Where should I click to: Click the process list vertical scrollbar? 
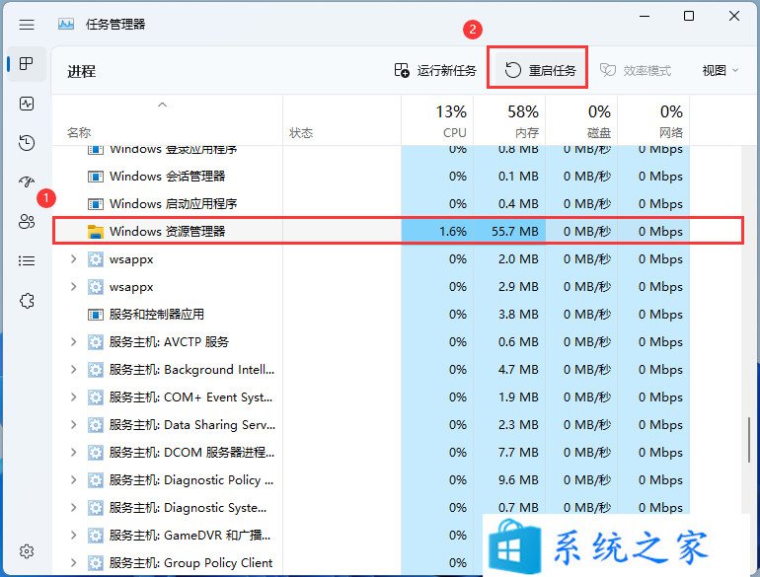(749, 440)
